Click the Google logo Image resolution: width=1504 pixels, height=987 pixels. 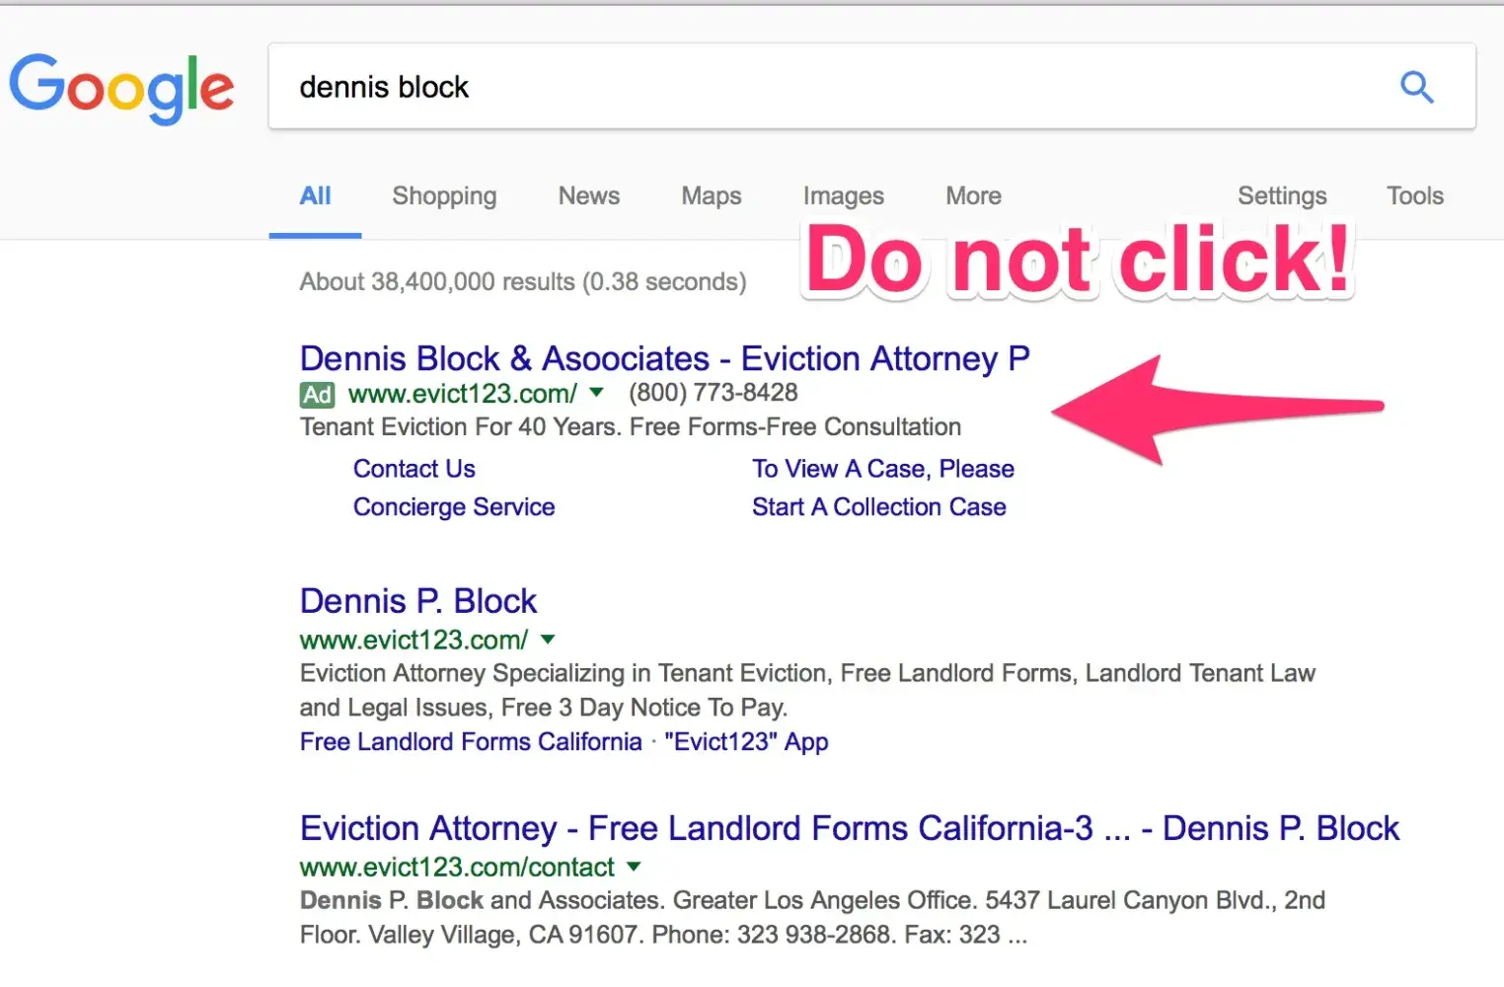[121, 87]
